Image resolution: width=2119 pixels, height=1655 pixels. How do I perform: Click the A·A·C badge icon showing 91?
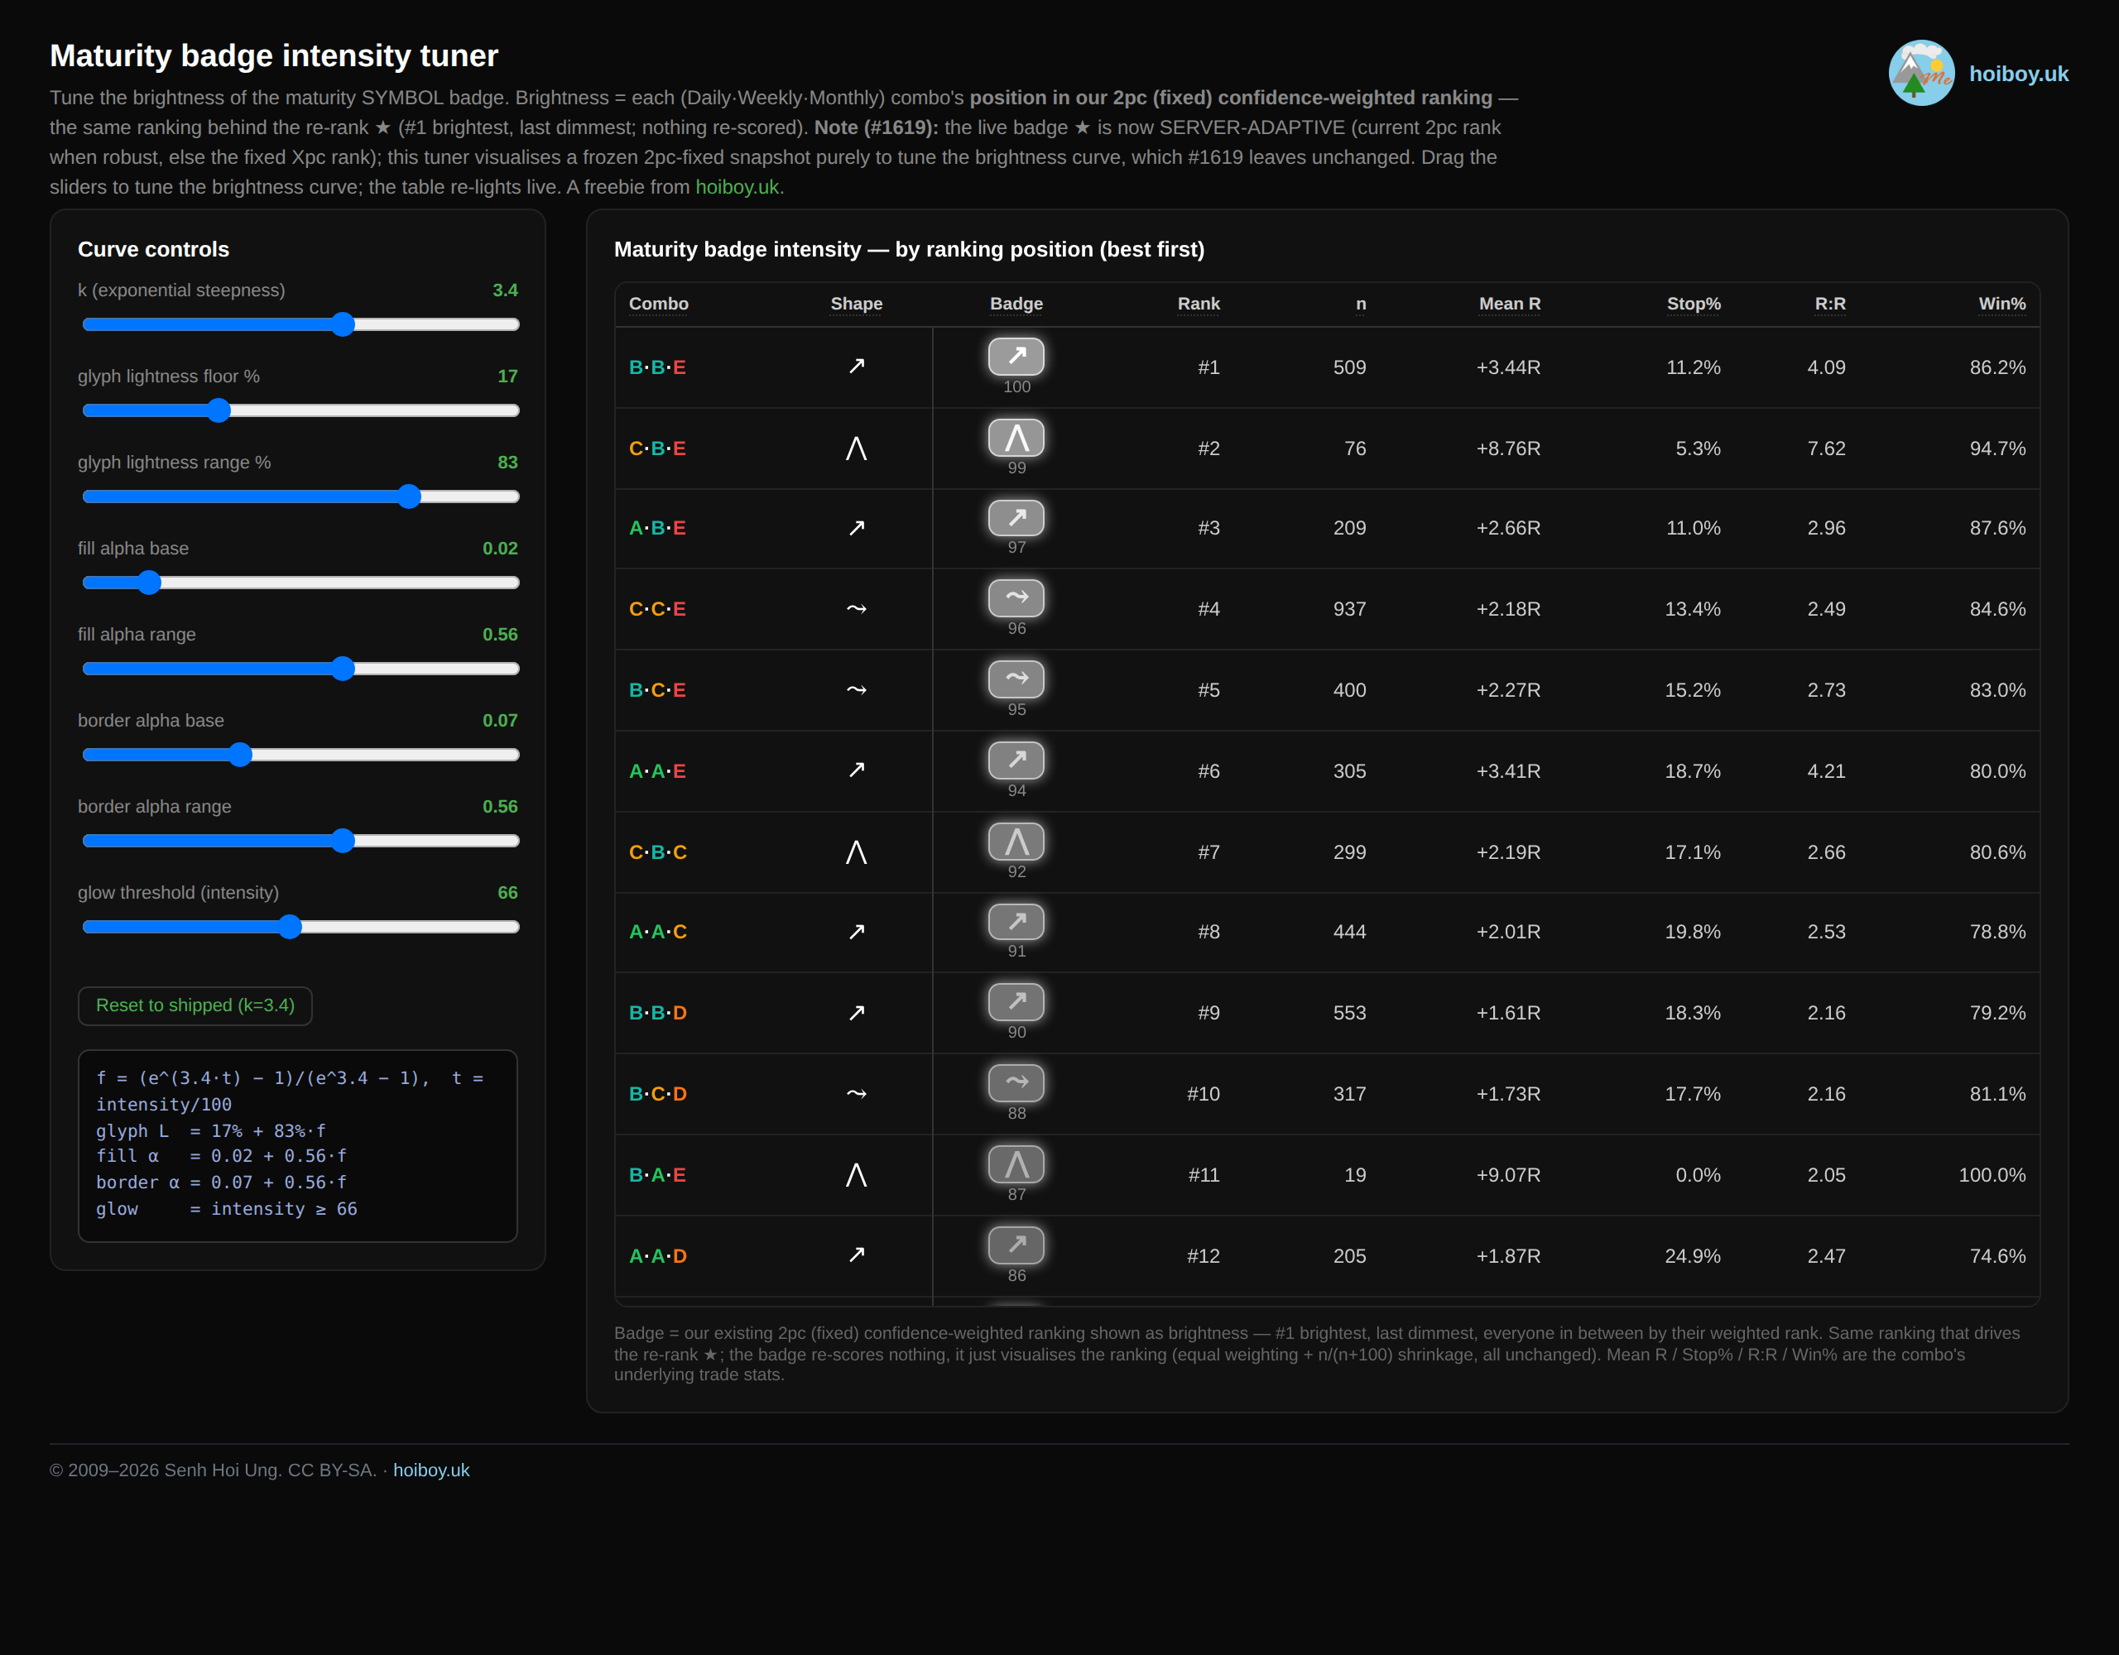point(1016,922)
